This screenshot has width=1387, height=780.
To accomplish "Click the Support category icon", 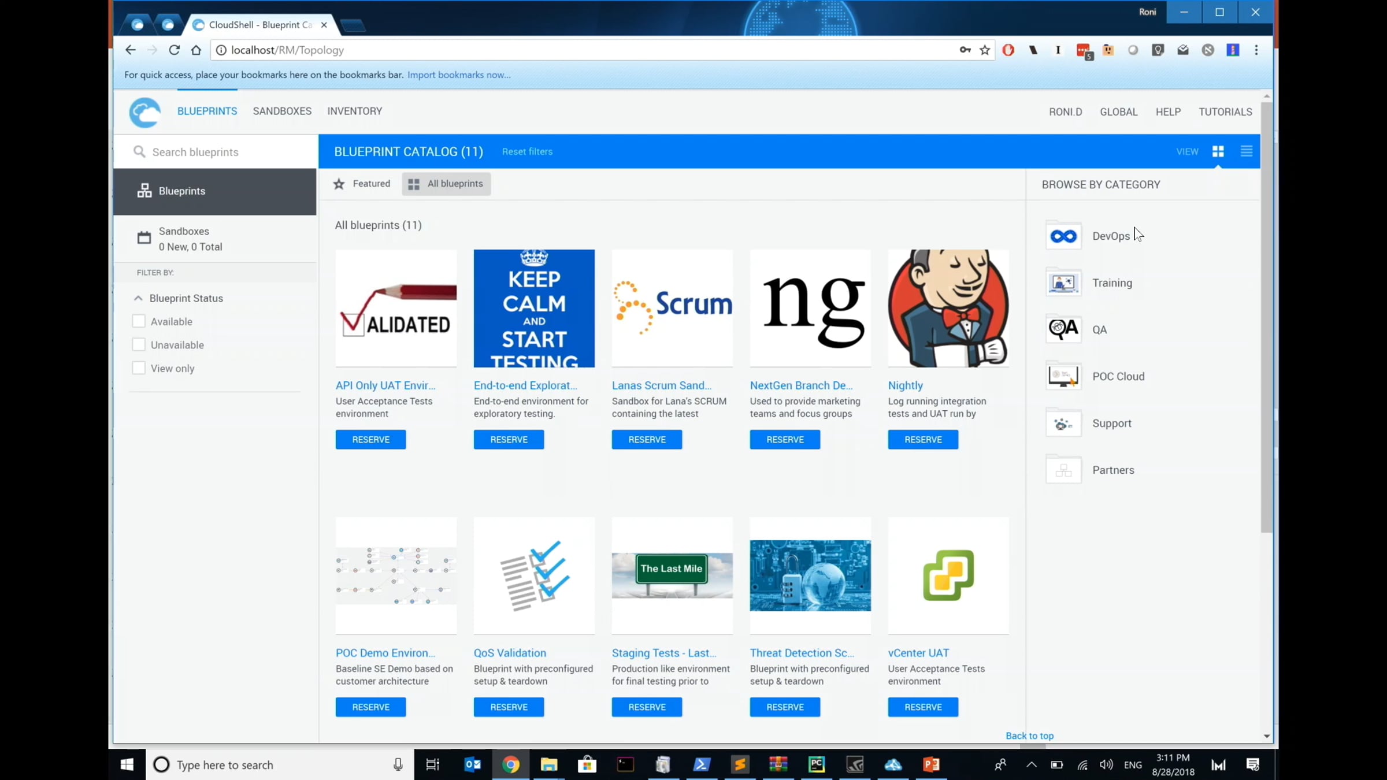I will (1063, 424).
